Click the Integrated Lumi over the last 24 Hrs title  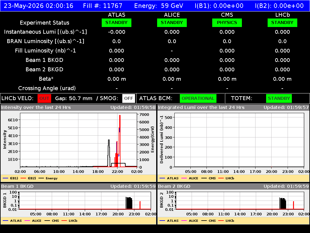pos(201,107)
